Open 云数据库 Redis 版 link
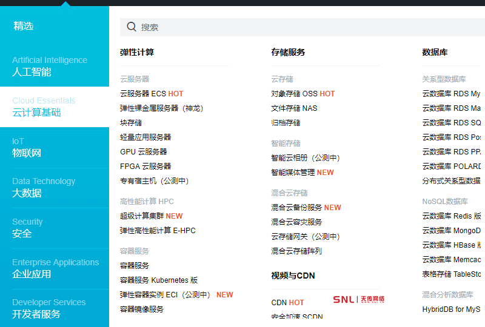The height and width of the screenshot is (327, 485). 451,216
